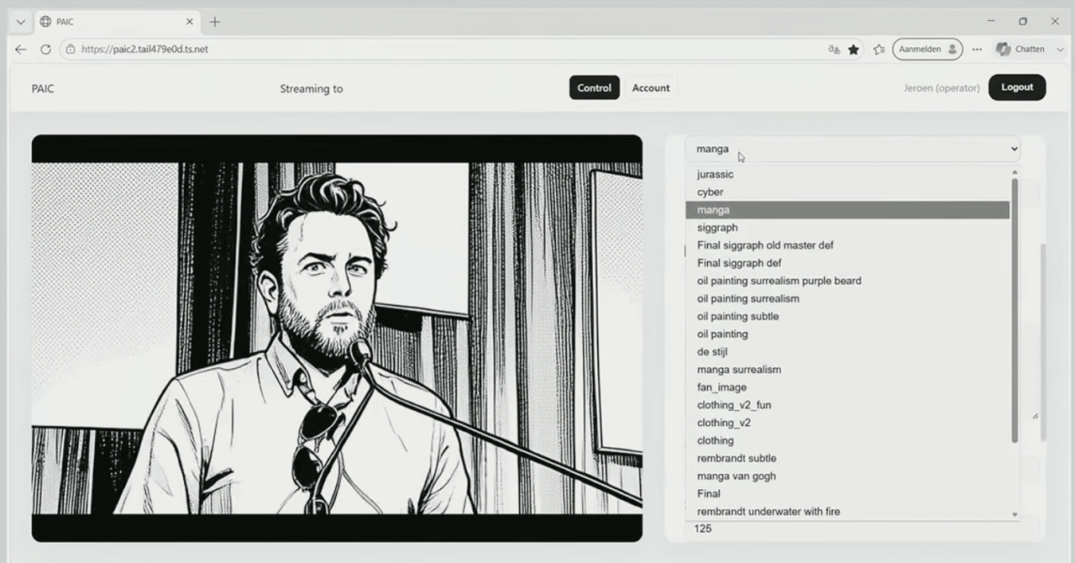Screen dimensions: 1075x563
Task: Click the site info lock icon
Action: pyautogui.click(x=71, y=50)
